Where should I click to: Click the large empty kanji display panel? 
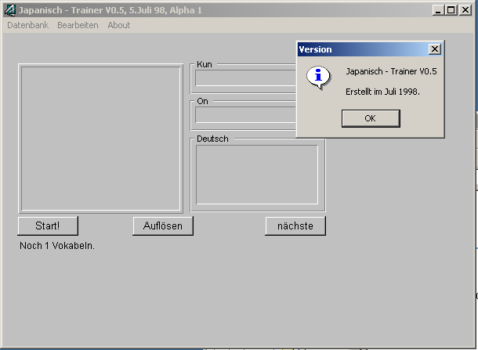point(100,138)
